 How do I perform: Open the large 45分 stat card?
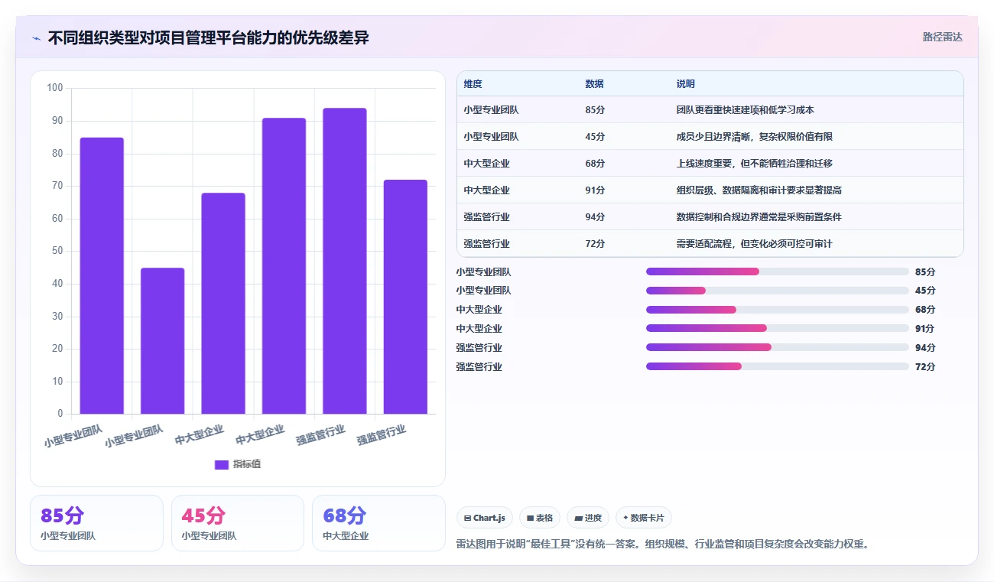click(238, 523)
